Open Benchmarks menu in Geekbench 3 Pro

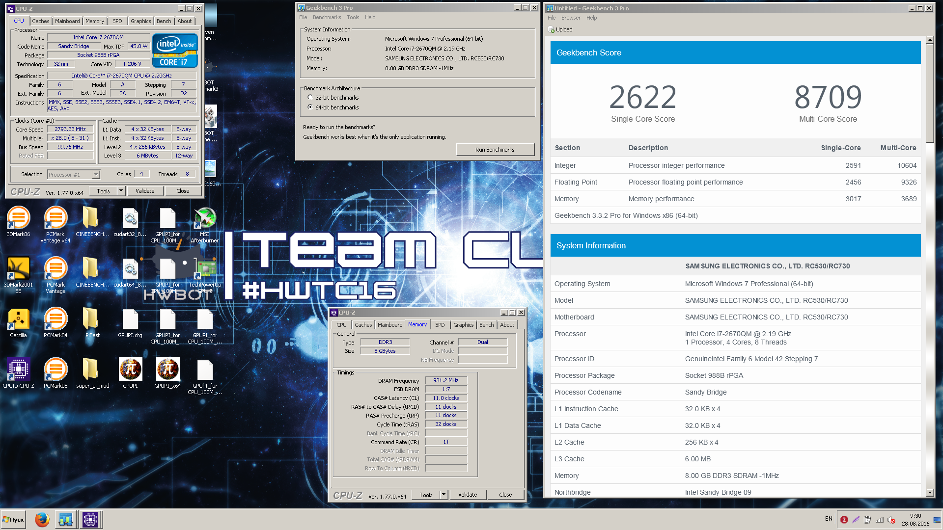(327, 17)
